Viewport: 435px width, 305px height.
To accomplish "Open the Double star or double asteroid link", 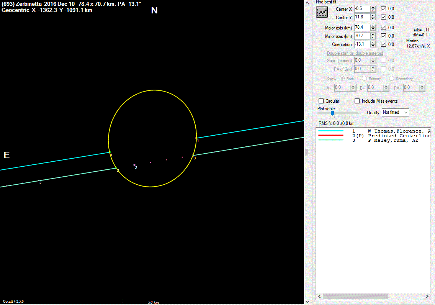I will [355, 53].
